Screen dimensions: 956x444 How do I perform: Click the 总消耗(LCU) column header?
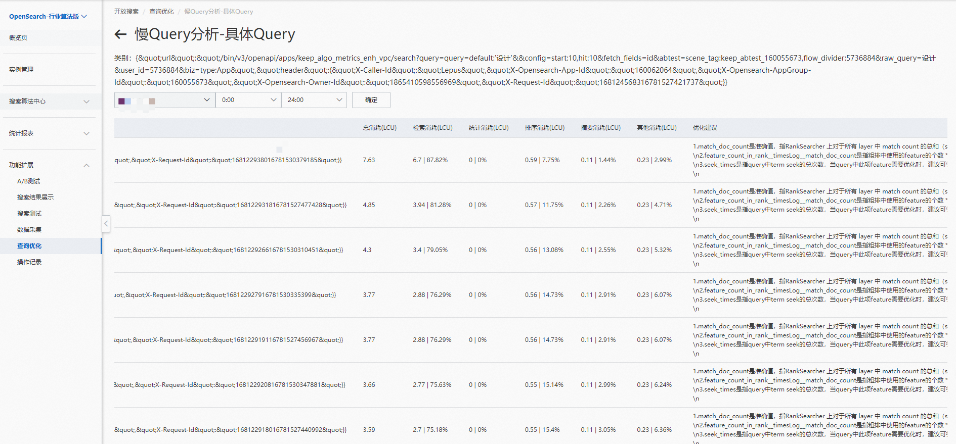pos(380,128)
